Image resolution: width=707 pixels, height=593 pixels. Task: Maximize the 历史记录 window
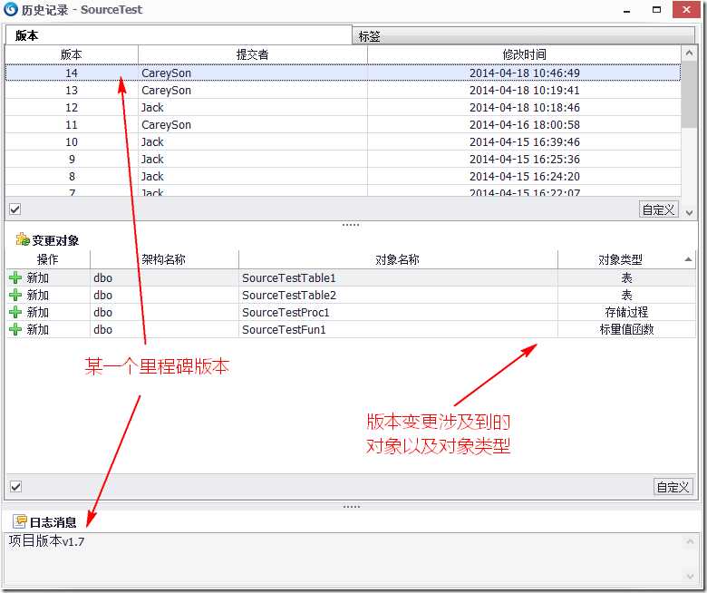tap(656, 9)
